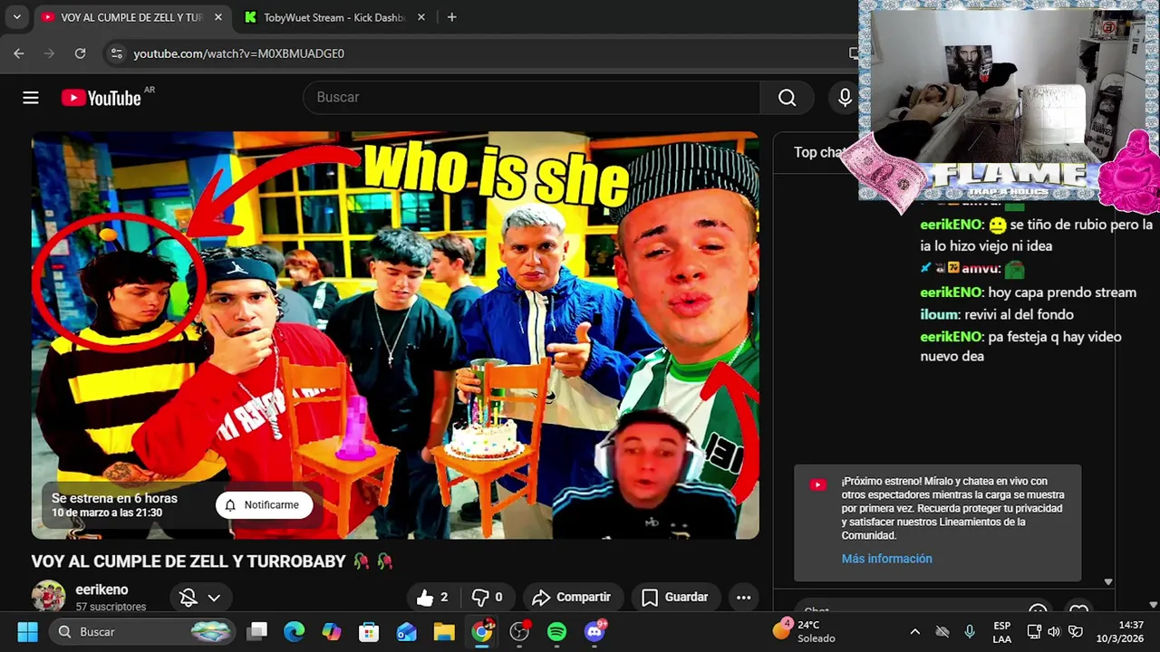Focus the YouTube Buscar search field
The image size is (1160, 652).
[x=532, y=98]
